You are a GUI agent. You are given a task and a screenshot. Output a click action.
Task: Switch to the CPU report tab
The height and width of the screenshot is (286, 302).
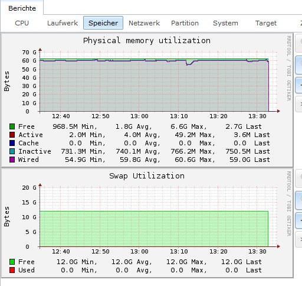tap(22, 23)
